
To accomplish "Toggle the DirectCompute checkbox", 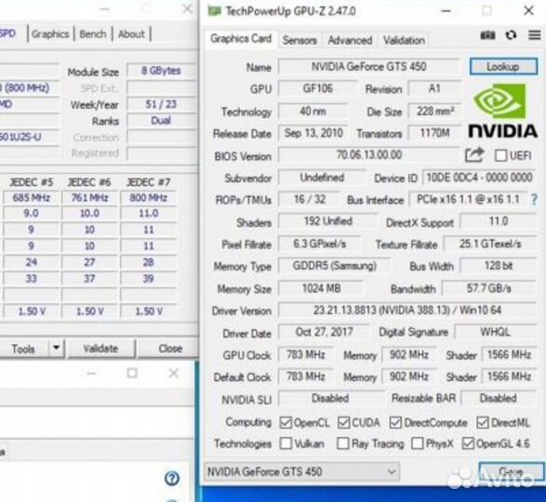I will 395,423.
